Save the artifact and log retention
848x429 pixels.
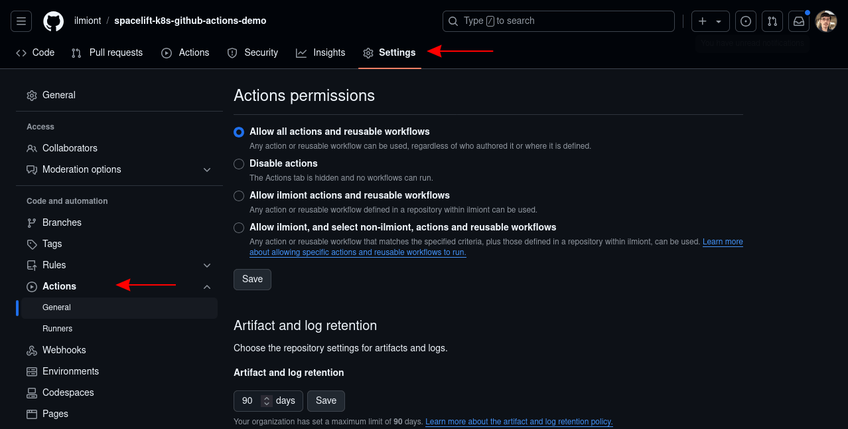click(x=326, y=400)
